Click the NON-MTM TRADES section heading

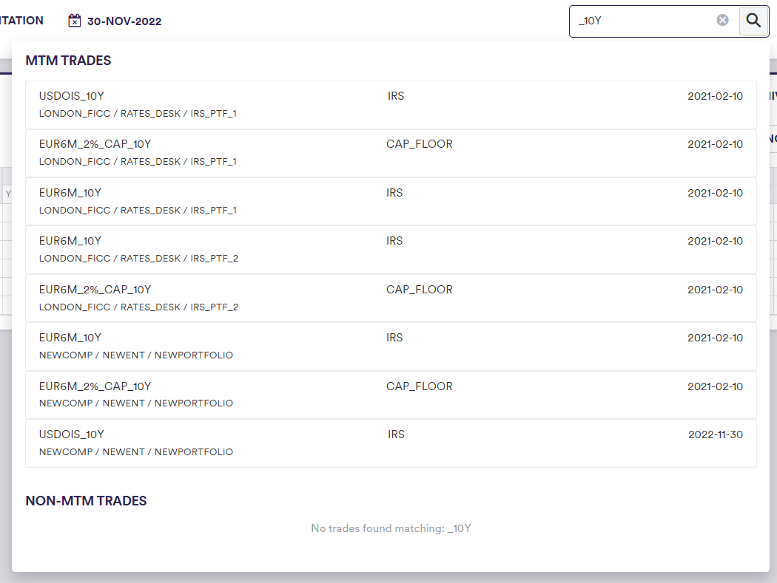(x=86, y=501)
